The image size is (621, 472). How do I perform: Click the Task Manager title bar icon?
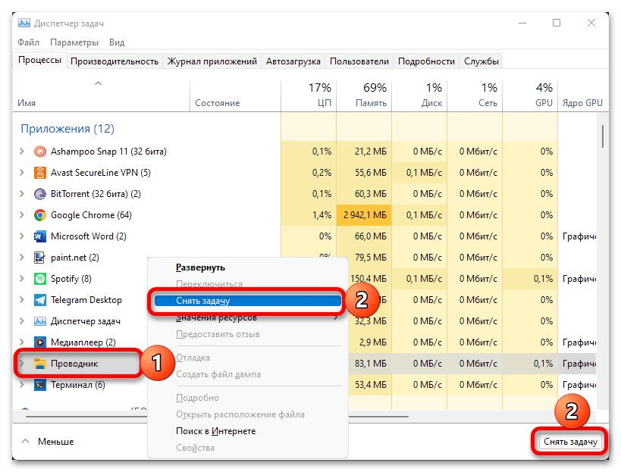24,23
